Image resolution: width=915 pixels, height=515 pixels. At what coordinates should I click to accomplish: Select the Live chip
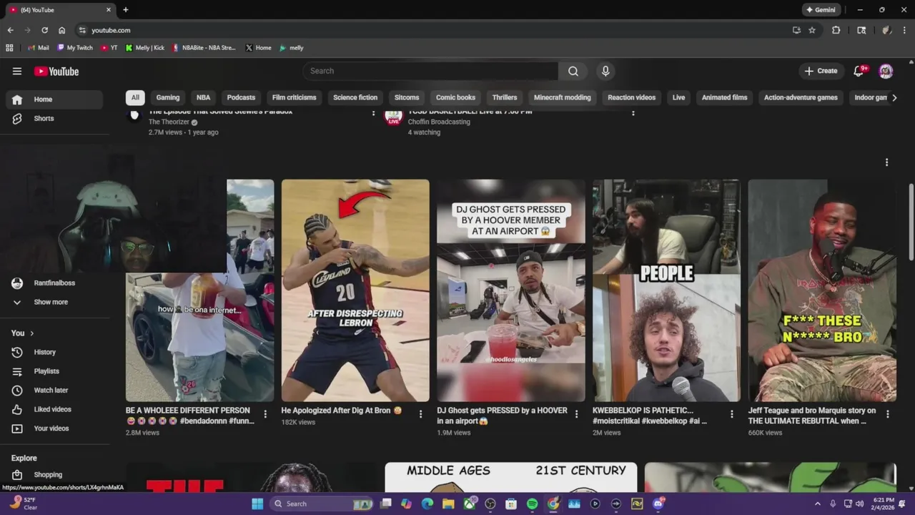(x=678, y=97)
